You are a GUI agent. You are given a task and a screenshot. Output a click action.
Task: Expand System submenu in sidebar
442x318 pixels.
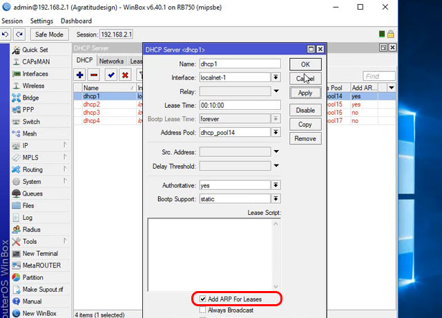coord(65,180)
